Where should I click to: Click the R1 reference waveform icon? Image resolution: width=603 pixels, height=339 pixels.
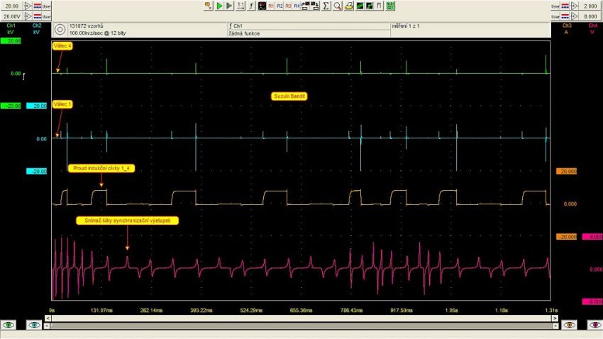pos(271,6)
